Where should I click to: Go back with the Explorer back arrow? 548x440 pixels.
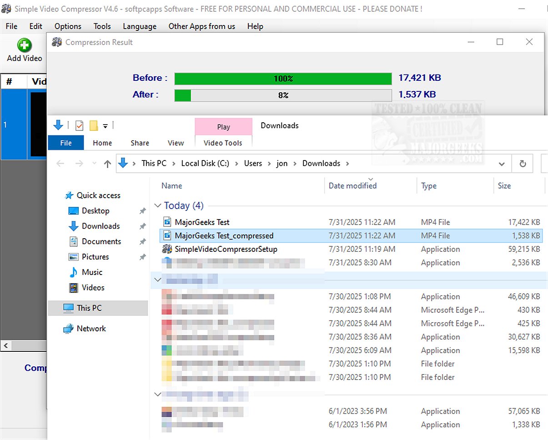click(x=60, y=164)
